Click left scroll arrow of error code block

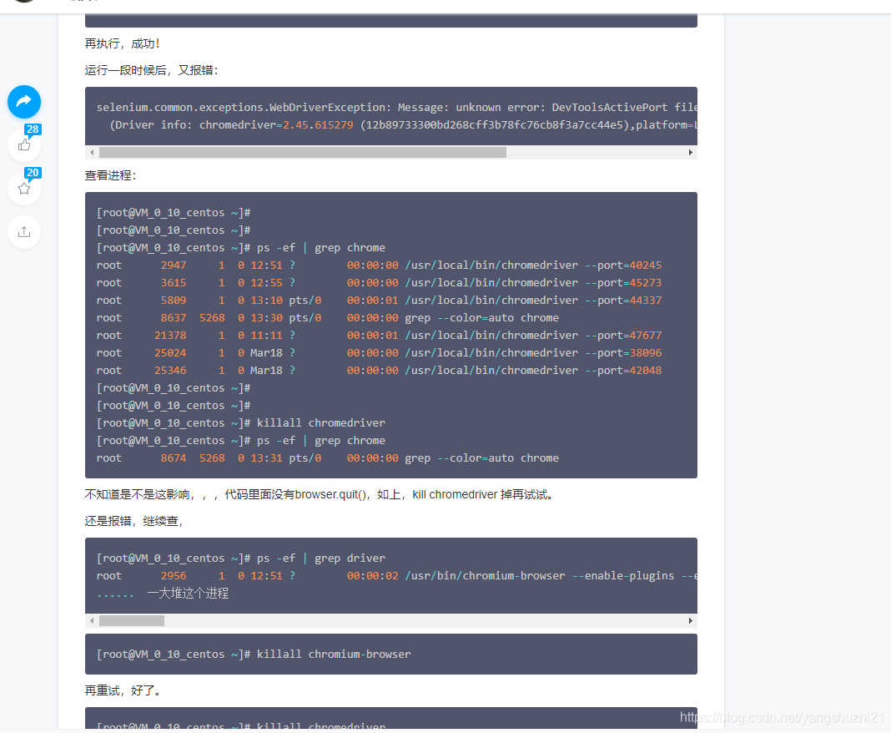click(x=92, y=153)
